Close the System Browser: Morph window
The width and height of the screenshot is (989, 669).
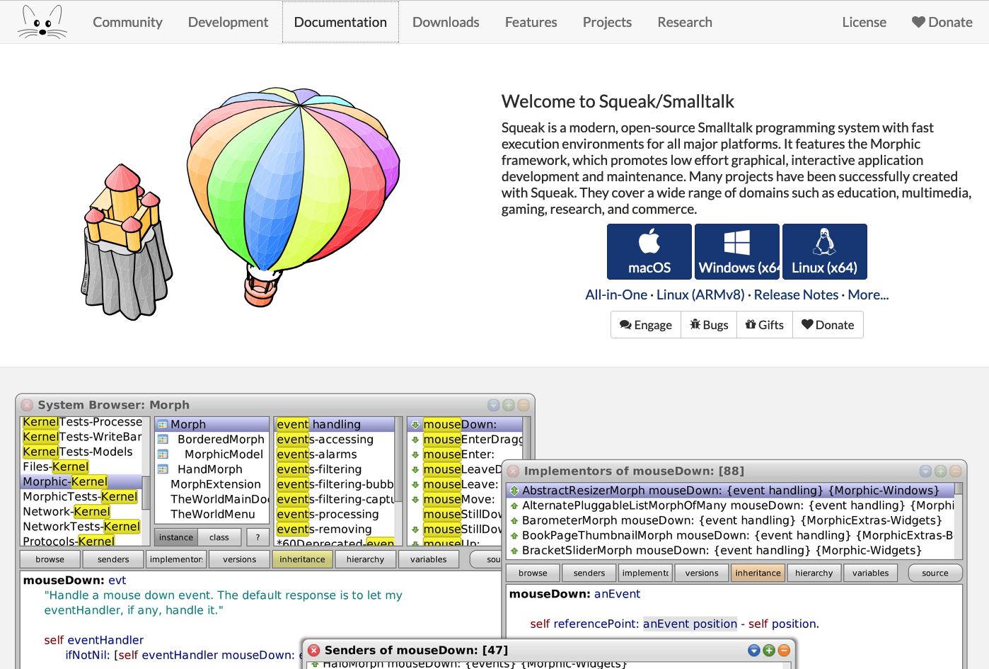(27, 405)
